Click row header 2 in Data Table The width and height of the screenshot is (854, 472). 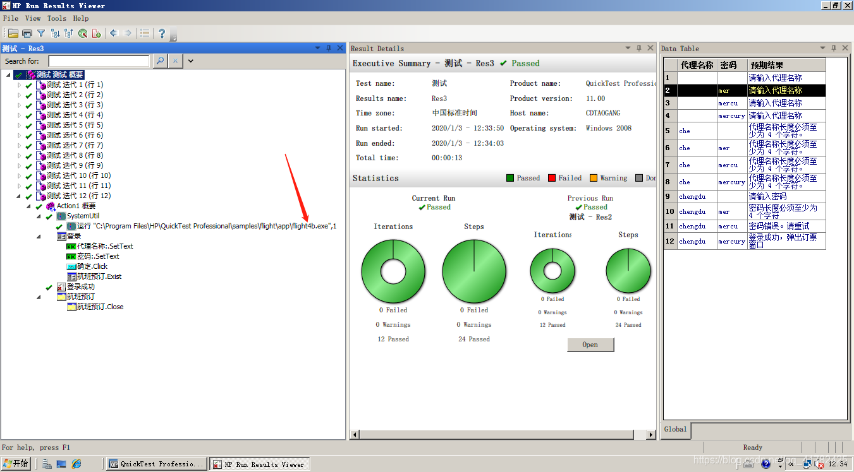pos(670,91)
